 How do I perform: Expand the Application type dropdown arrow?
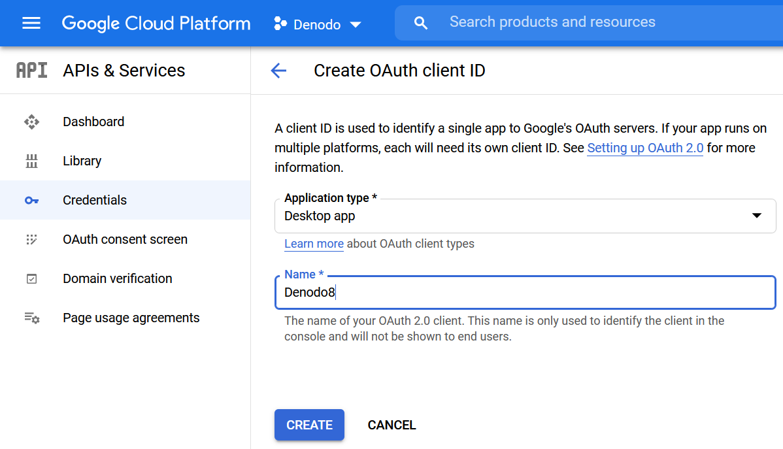[x=757, y=216]
